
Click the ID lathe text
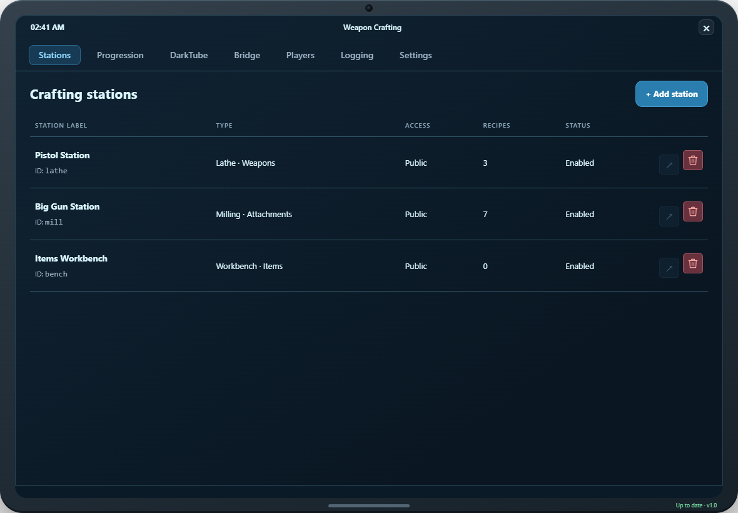click(51, 171)
